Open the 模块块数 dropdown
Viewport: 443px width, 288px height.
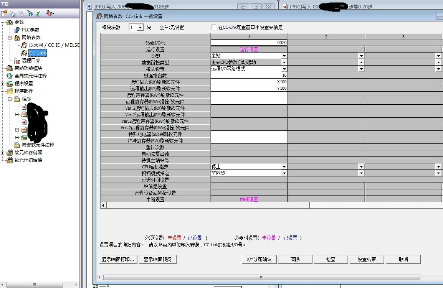(140, 28)
